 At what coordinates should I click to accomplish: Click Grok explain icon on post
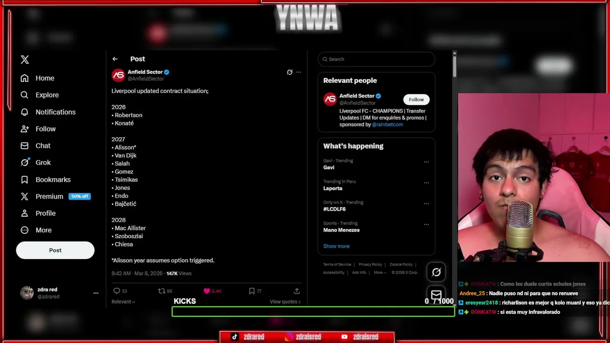[x=289, y=72]
